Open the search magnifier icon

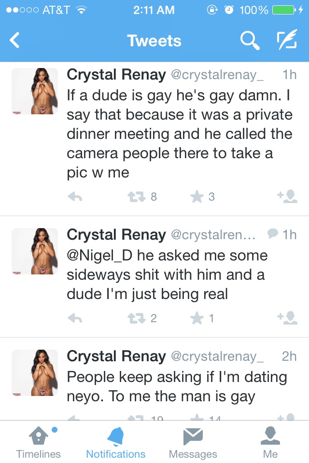(x=250, y=41)
